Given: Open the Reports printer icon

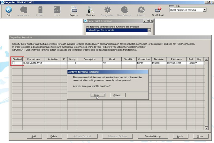Looking at the screenshot, I should tap(74, 10).
